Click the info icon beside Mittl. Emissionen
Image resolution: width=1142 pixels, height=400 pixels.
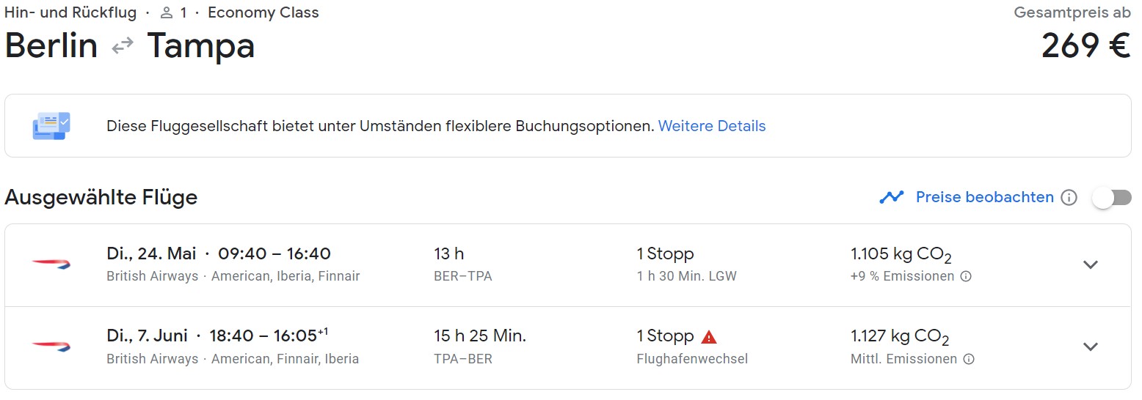click(x=969, y=359)
